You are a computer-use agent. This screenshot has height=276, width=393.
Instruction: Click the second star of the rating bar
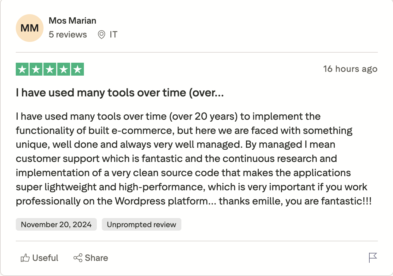tap(36, 69)
